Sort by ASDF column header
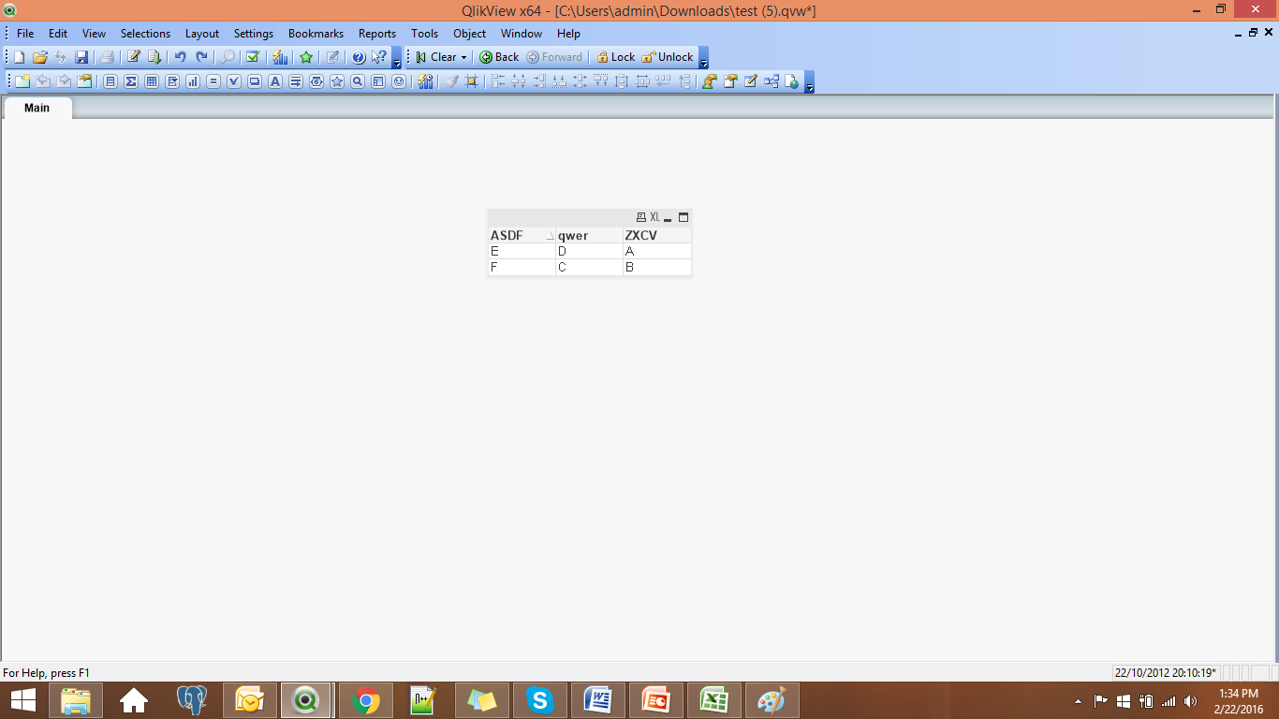 [x=522, y=236]
